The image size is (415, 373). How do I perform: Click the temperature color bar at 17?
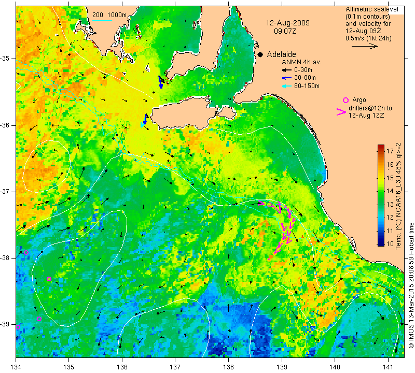[x=381, y=151]
